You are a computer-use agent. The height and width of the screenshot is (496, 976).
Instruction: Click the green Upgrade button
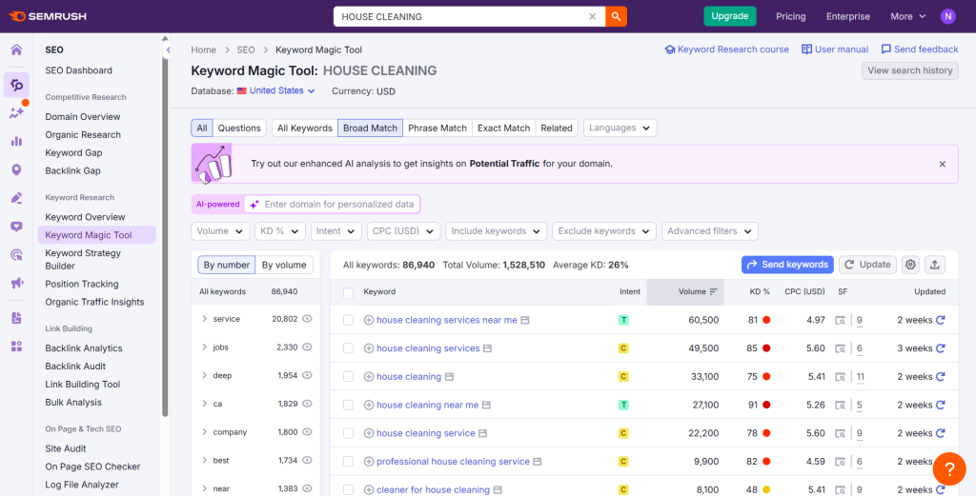click(729, 16)
